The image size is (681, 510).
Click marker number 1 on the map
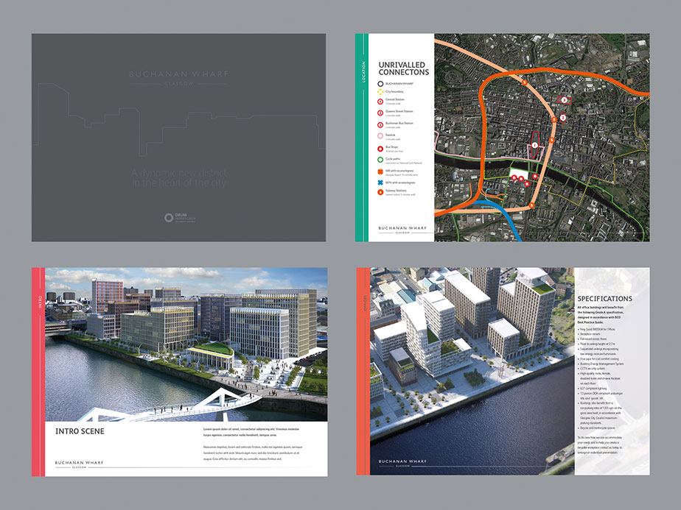point(535,146)
